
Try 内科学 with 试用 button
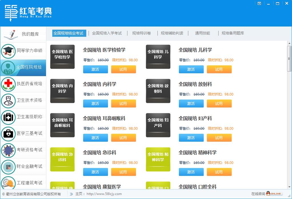[123, 103]
